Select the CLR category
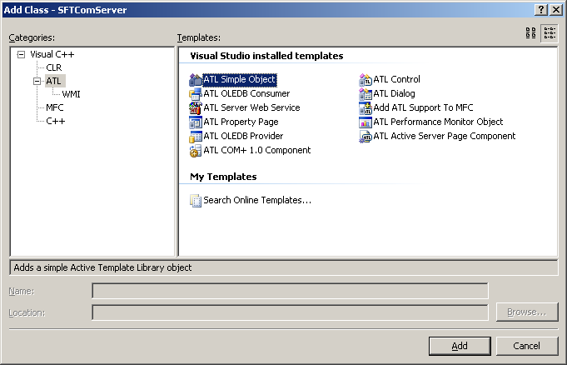The width and height of the screenshot is (567, 365). click(x=53, y=67)
